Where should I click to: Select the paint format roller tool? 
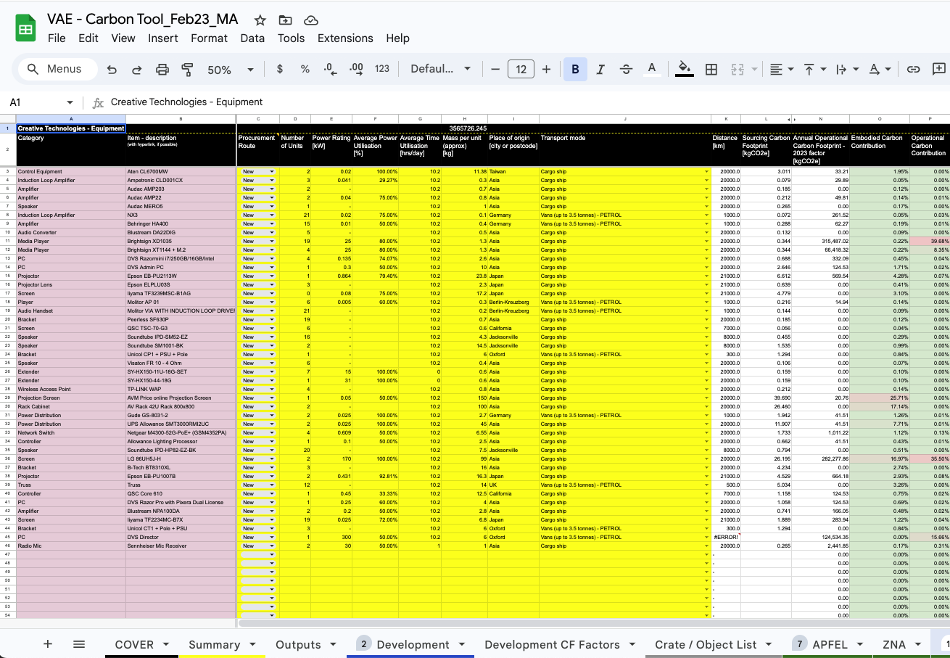click(187, 69)
